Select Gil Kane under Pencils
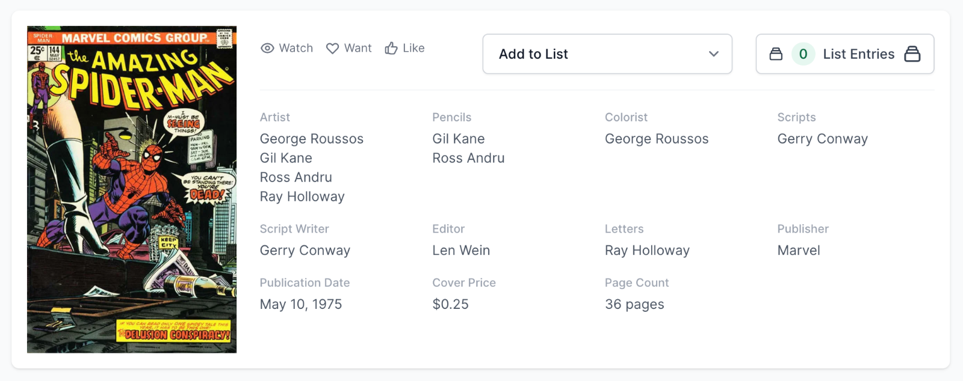This screenshot has height=381, width=963. pyautogui.click(x=459, y=139)
